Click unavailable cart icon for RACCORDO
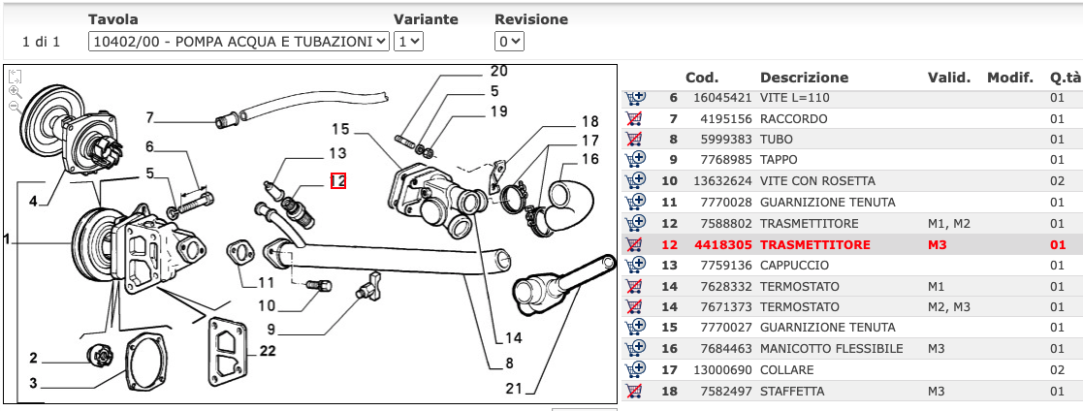Image resolution: width=1083 pixels, height=411 pixels. tap(635, 119)
